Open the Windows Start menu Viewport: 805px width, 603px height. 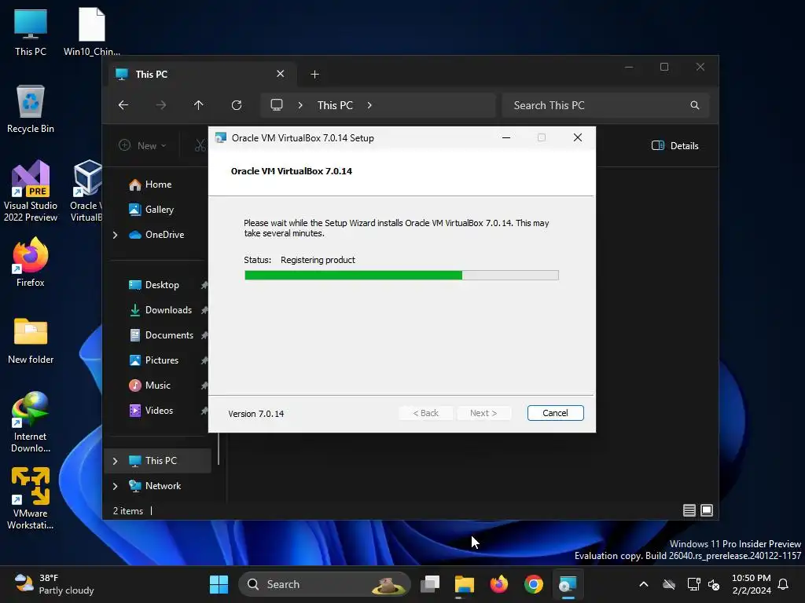[x=219, y=584]
